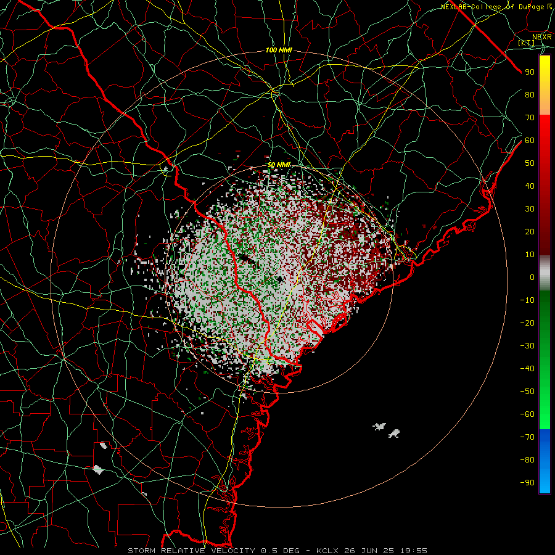
Task: Click the 40 value on the velocity scale
Action: [x=530, y=186]
